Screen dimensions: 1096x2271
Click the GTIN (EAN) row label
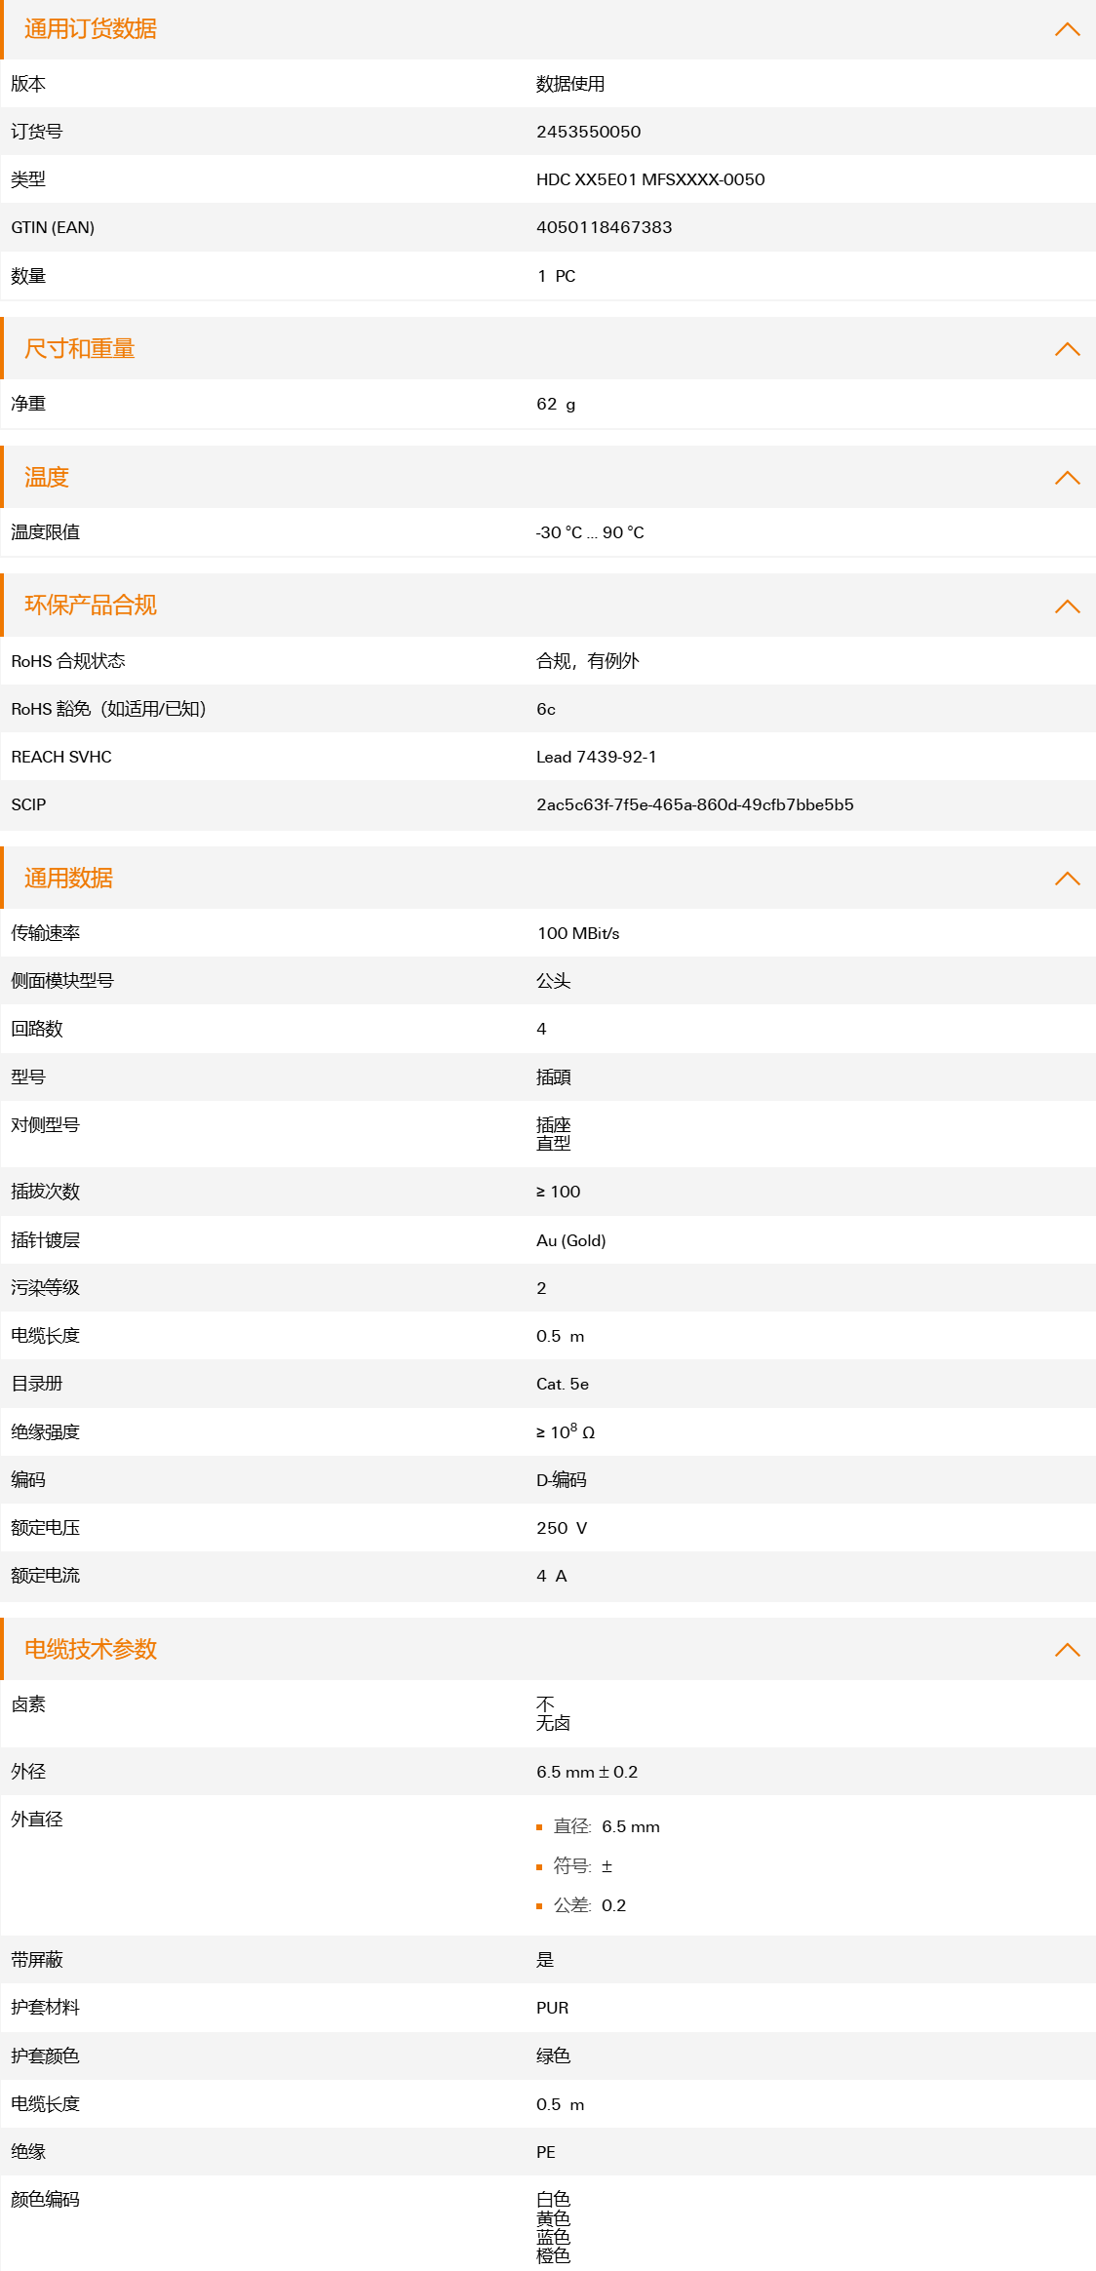tap(53, 227)
